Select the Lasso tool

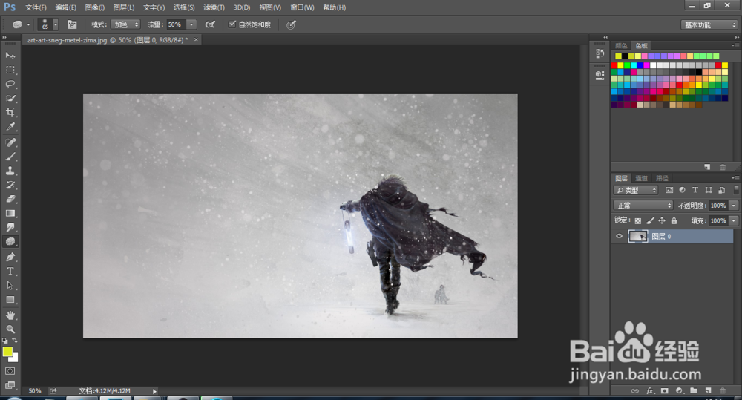(10, 85)
